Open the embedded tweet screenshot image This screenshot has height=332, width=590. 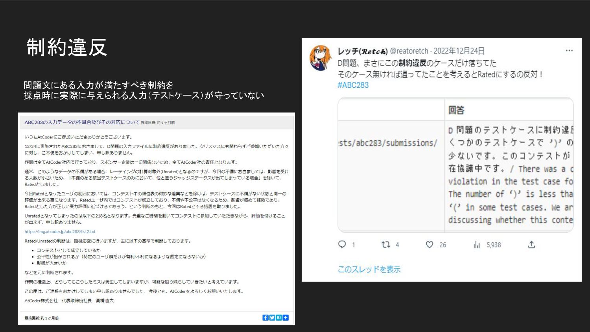click(x=455, y=165)
